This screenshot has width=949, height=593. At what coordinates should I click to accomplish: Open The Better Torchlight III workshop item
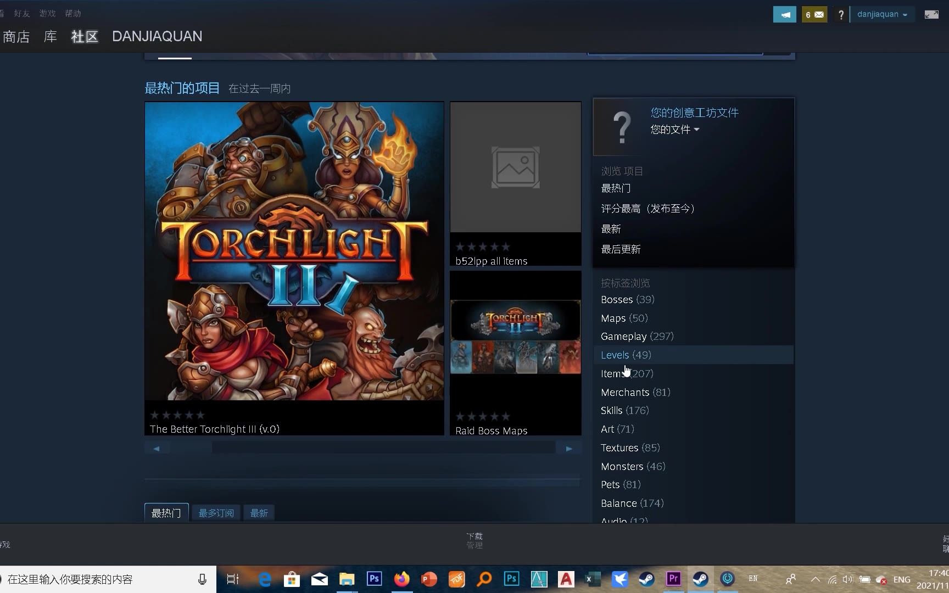click(x=294, y=268)
